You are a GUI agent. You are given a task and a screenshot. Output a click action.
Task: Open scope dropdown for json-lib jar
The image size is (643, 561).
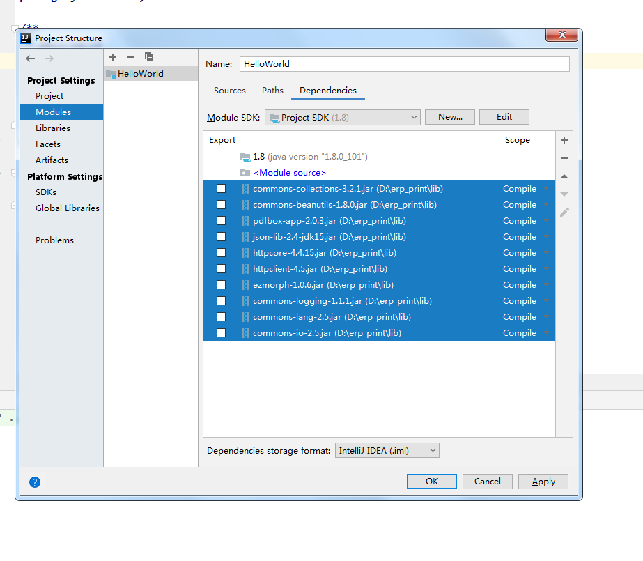tap(546, 237)
